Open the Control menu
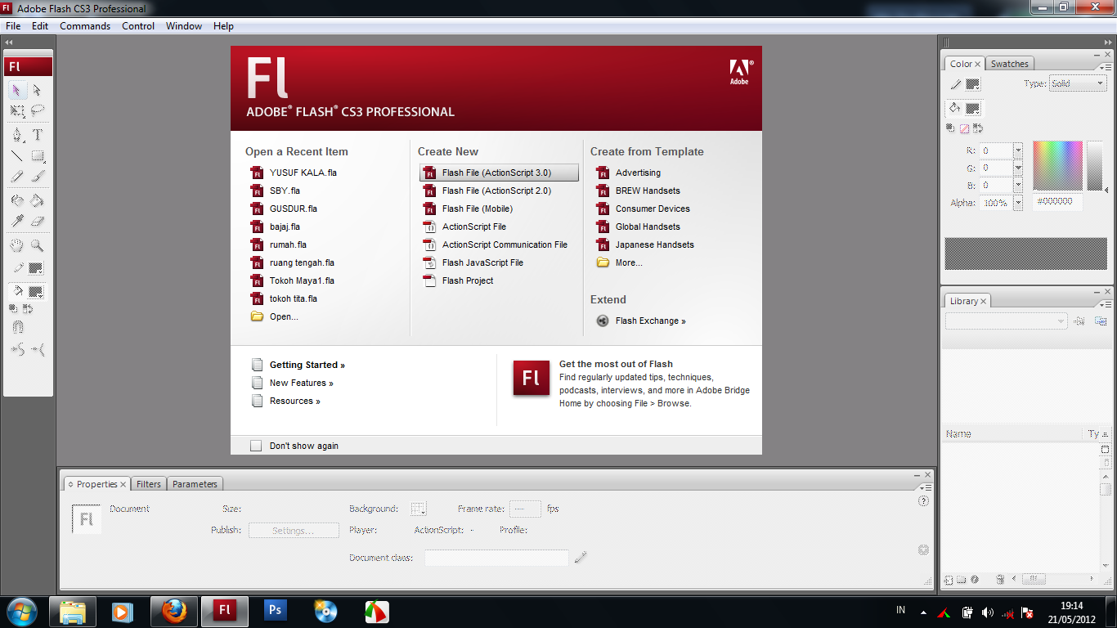 coord(138,26)
